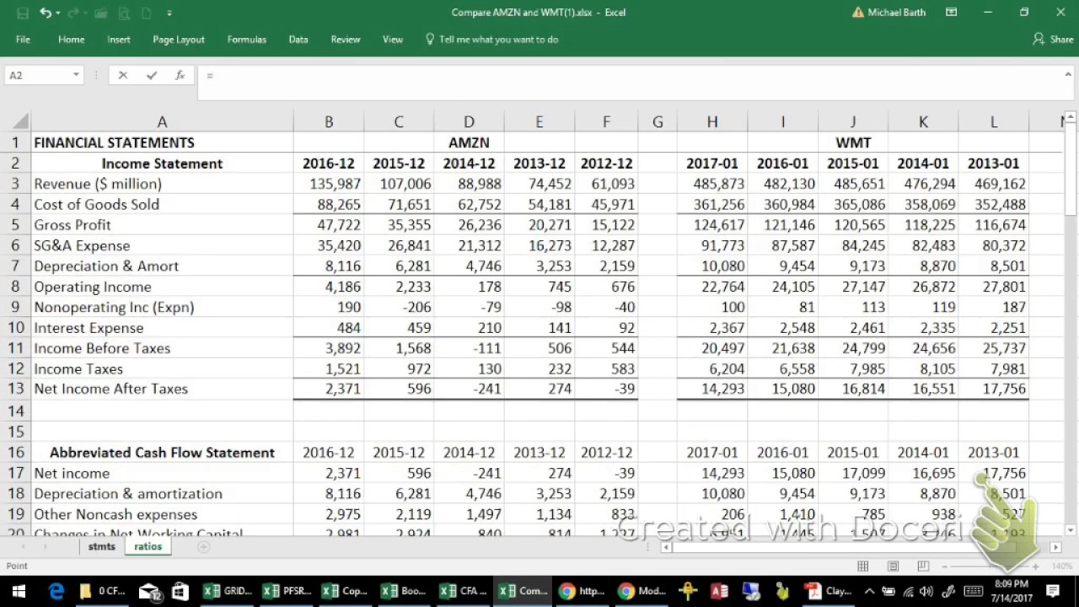The height and width of the screenshot is (607, 1079).
Task: Switch to the GRID Excel taskbar window
Action: [228, 591]
